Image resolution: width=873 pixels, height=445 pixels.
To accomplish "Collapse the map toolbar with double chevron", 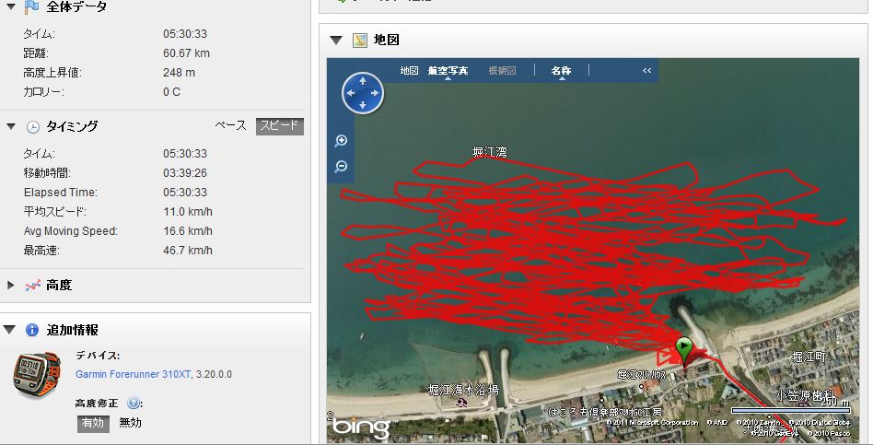I will pyautogui.click(x=646, y=71).
